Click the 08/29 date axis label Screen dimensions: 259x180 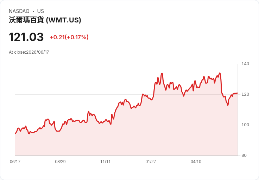click(x=60, y=161)
